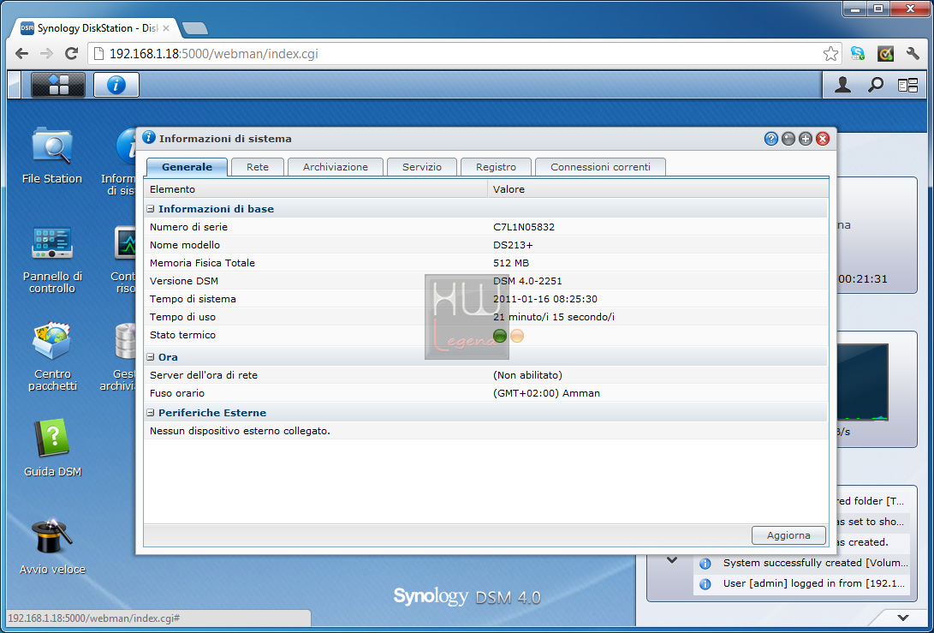Collapse the Informazioni di base section
Image resolution: width=934 pixels, height=633 pixels.
point(151,209)
